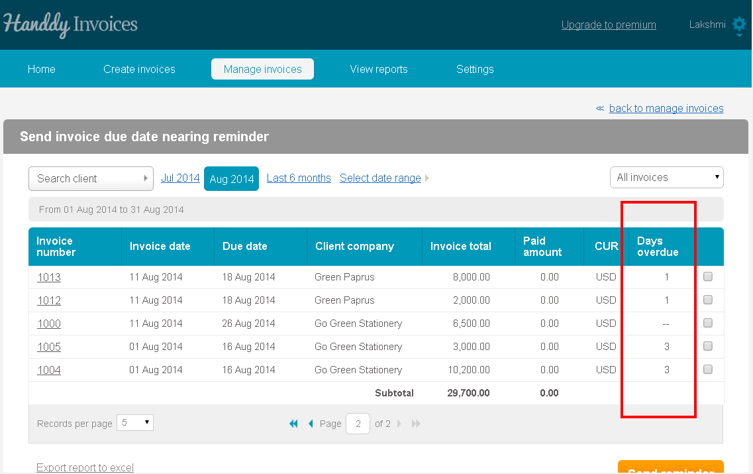Image resolution: width=753 pixels, height=474 pixels.
Task: Click the date range text From 01 Aug 2014
Action: coord(111,209)
